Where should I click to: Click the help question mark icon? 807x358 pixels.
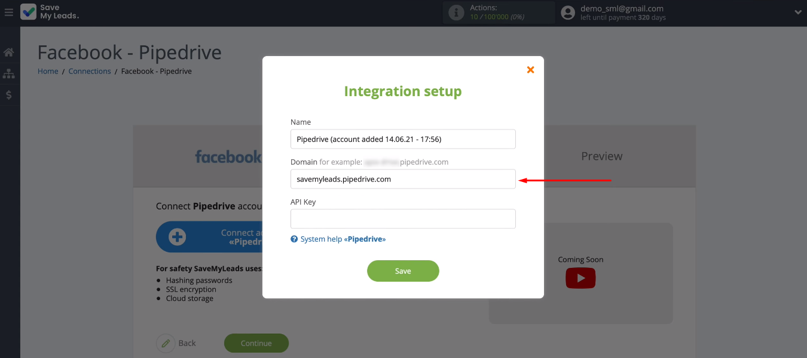point(294,239)
